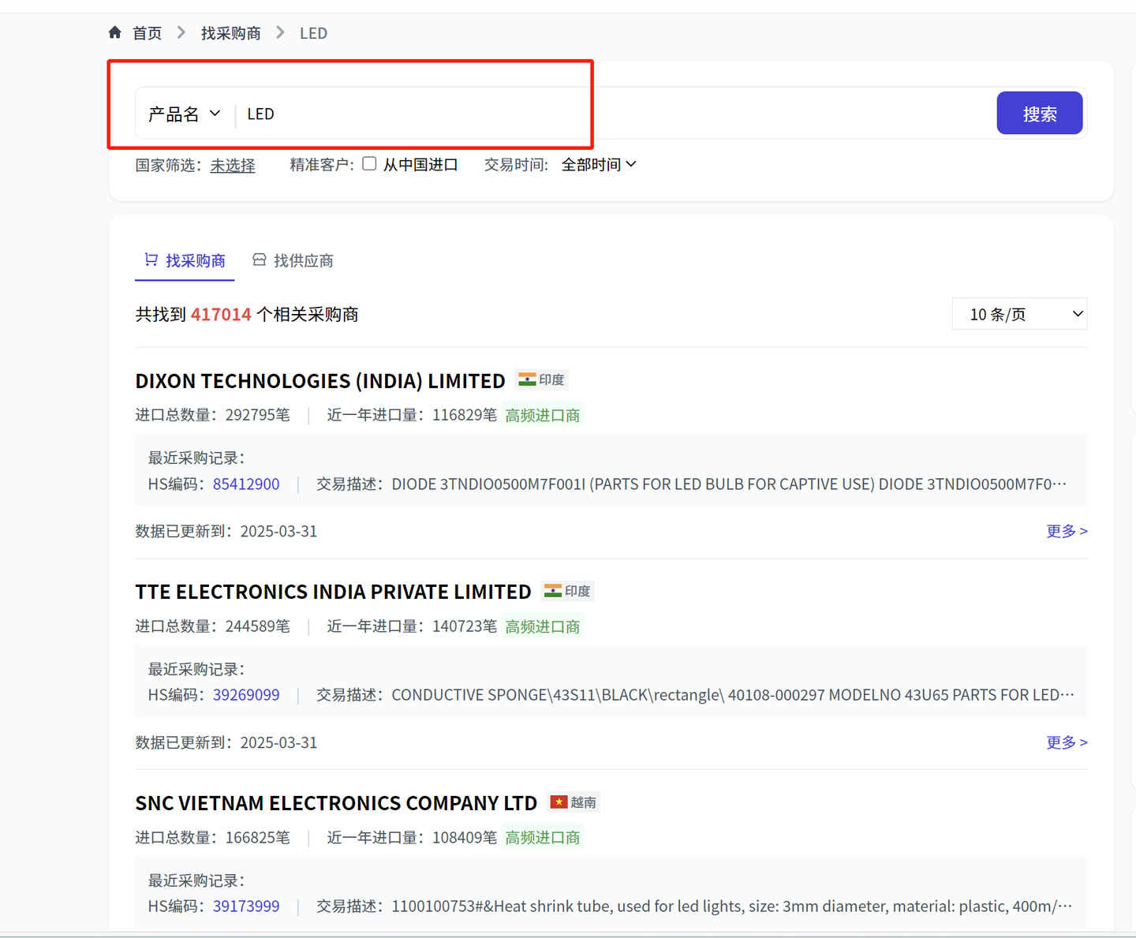Click TTE trade description CONDUCTIVE SPONGE text

click(x=733, y=695)
